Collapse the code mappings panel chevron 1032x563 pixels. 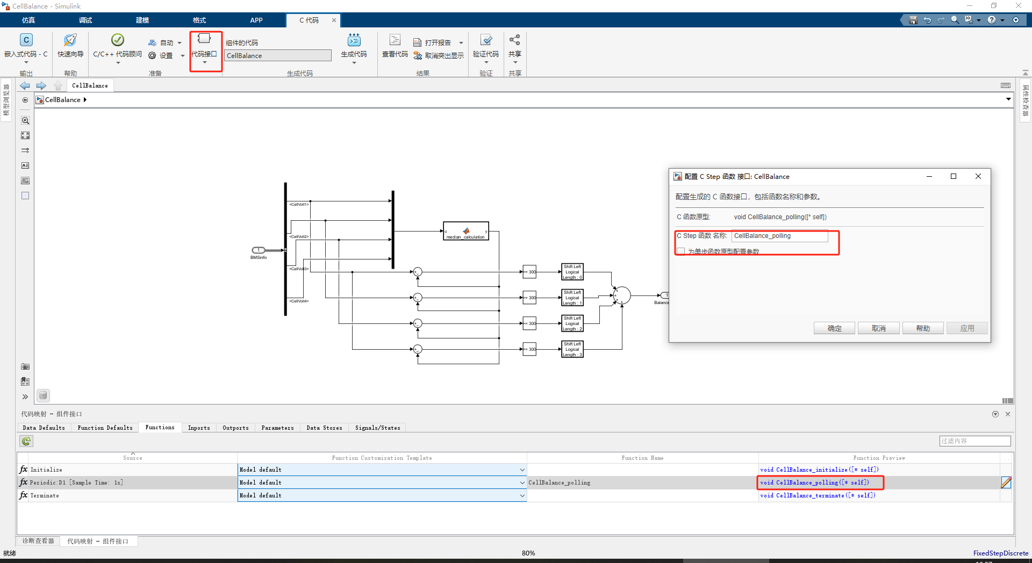coord(995,414)
